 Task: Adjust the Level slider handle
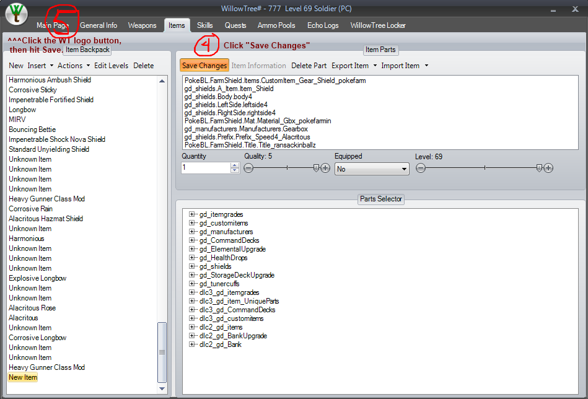pos(539,169)
